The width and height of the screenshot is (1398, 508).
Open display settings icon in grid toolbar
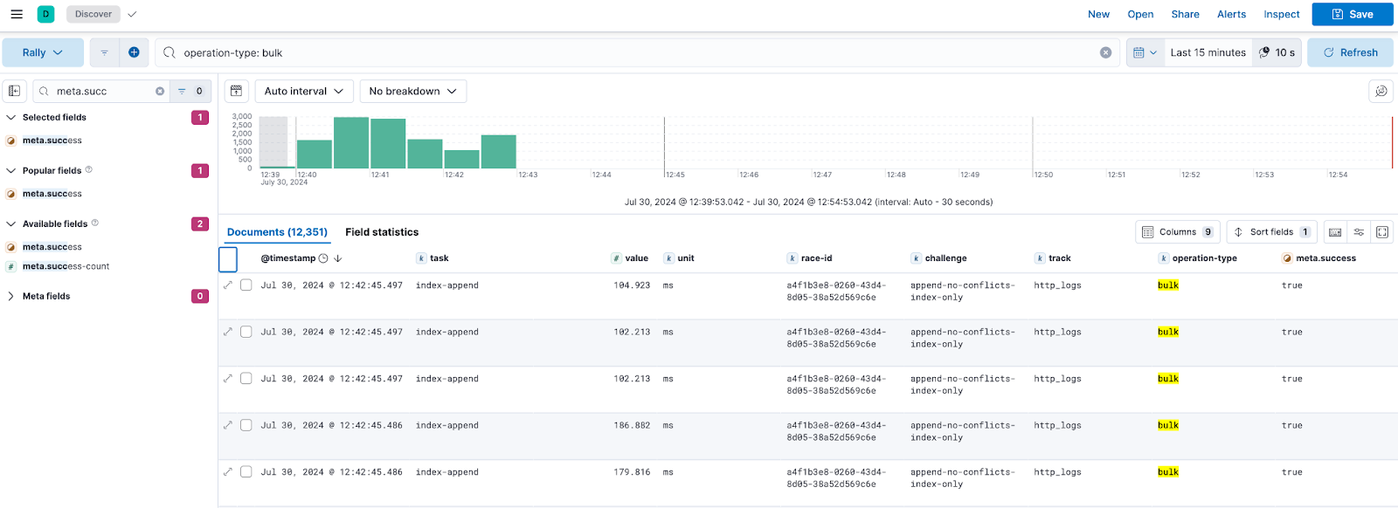(1359, 232)
